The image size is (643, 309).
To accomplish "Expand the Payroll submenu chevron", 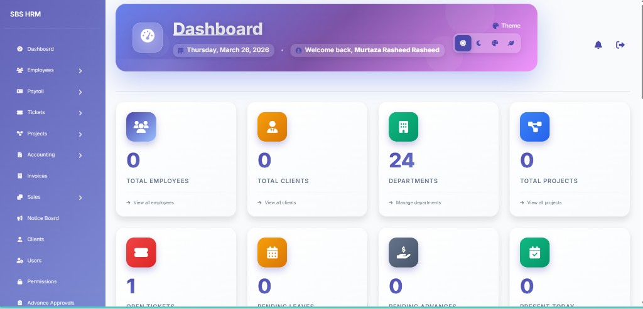I will pos(80,92).
